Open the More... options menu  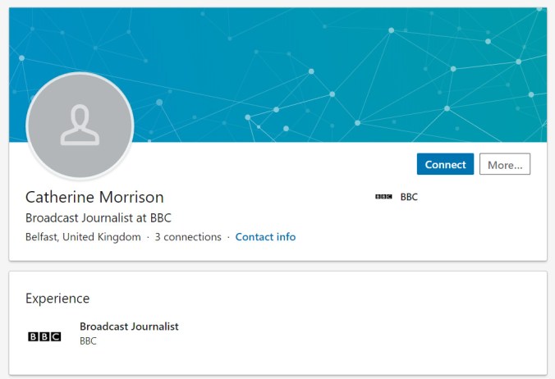point(505,164)
